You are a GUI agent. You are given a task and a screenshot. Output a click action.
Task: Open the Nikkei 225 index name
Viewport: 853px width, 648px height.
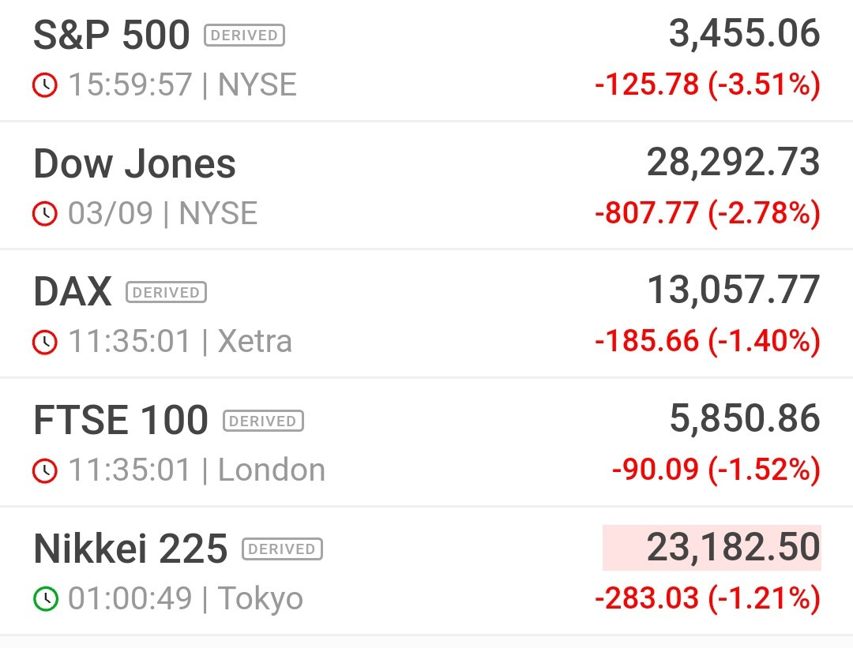[130, 549]
